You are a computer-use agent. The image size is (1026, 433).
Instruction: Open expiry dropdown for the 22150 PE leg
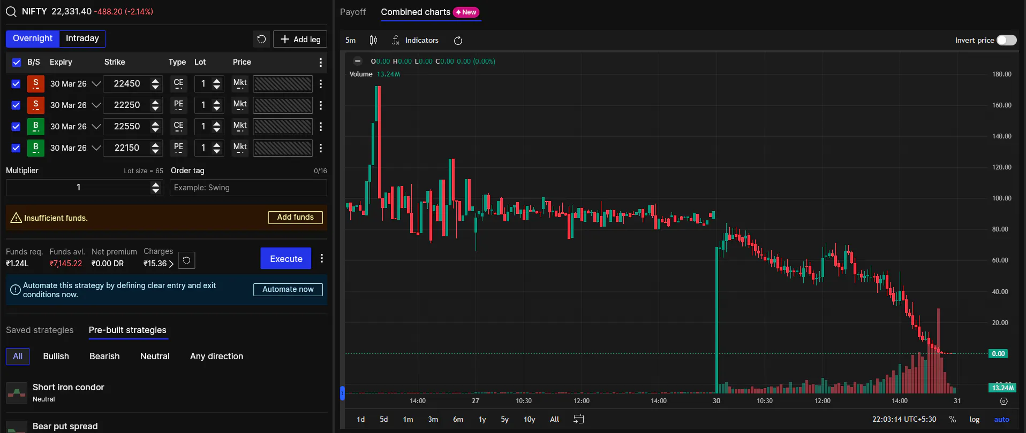[96, 148]
